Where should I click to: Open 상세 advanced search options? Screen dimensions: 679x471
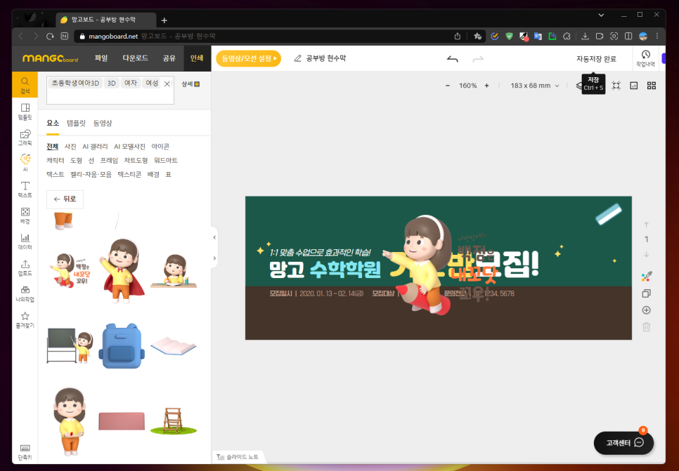click(x=190, y=84)
